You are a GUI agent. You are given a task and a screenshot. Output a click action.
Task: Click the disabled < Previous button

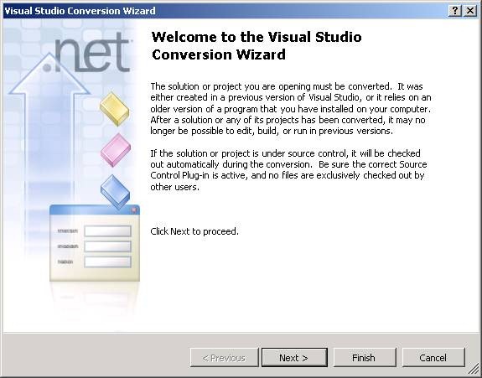click(x=224, y=358)
